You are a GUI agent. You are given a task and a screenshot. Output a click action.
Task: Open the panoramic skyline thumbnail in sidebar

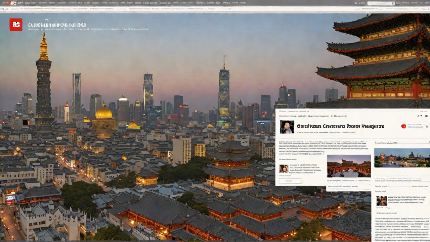pyautogui.click(x=402, y=158)
